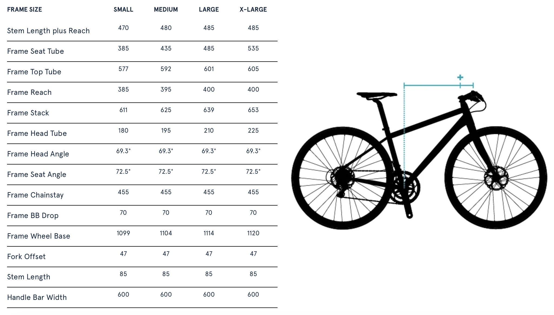Click the bike saddle in the diagram
The image size is (554, 315).
pyautogui.click(x=377, y=95)
